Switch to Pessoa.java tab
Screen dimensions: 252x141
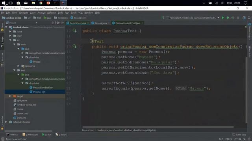click(101, 23)
